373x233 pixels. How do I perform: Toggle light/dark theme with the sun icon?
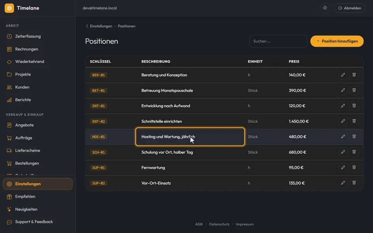click(325, 8)
